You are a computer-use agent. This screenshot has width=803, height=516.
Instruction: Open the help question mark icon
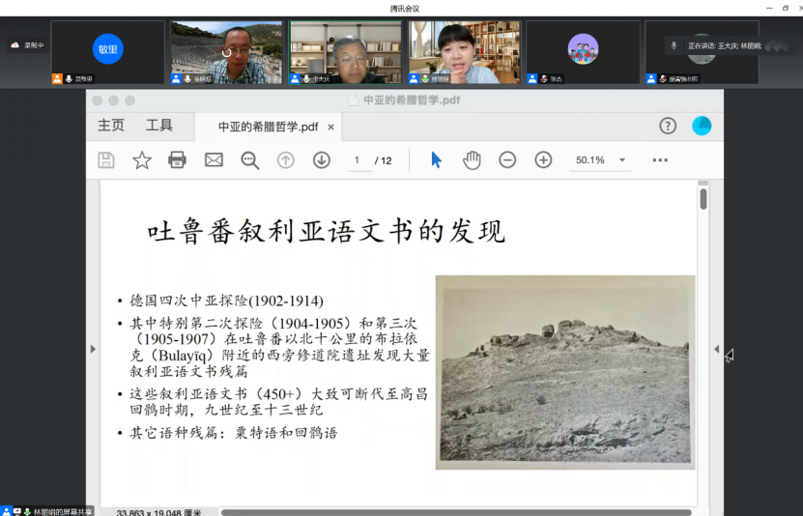click(x=668, y=126)
